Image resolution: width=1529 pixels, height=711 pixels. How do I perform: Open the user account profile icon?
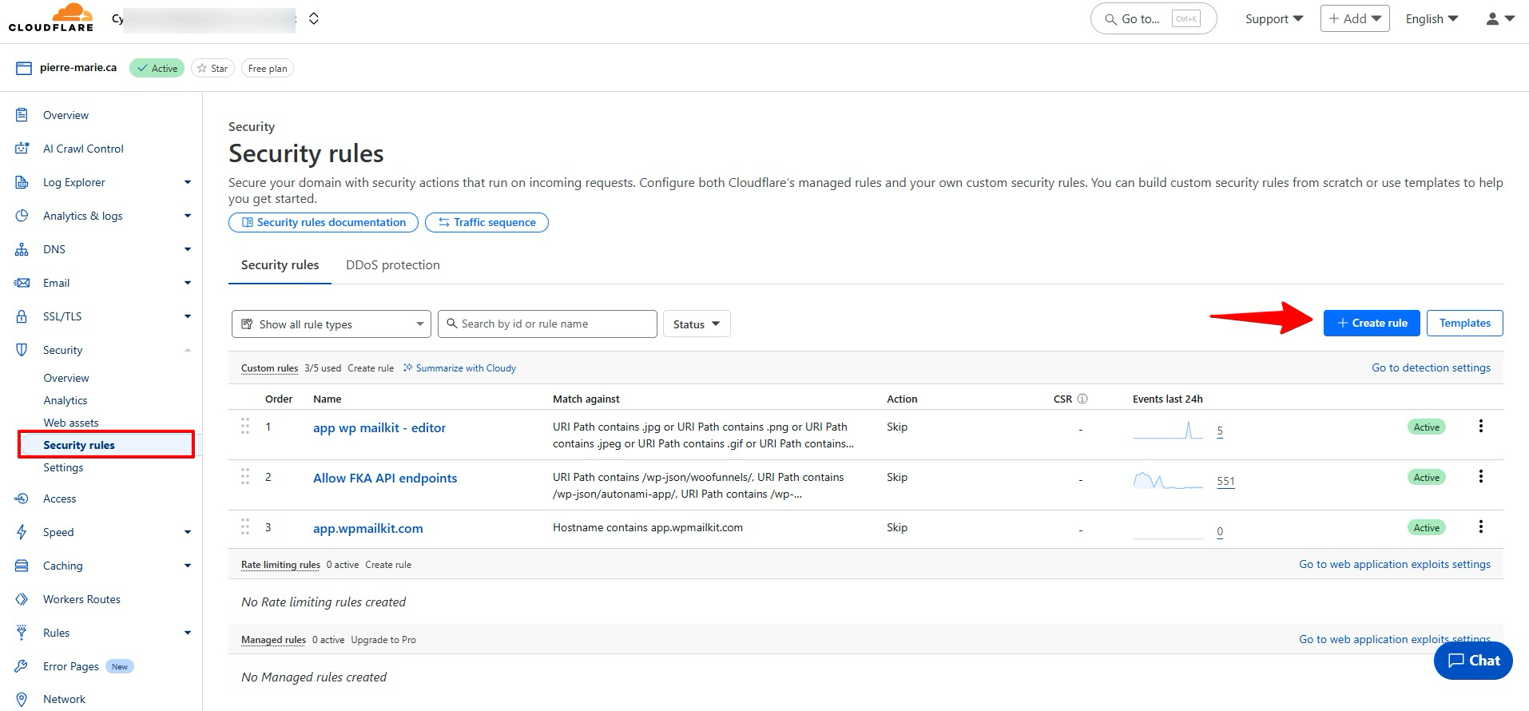(1499, 18)
